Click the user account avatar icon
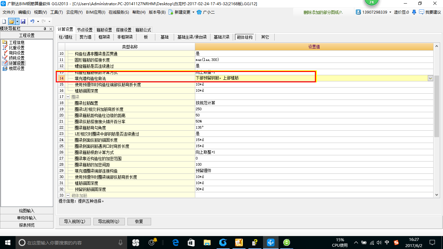Image resolution: width=443 pixels, height=249 pixels. 358,12
